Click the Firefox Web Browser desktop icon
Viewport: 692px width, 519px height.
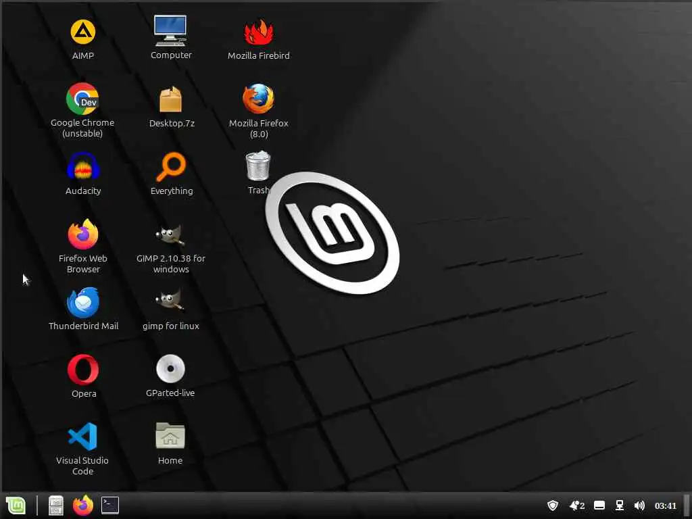(83, 234)
